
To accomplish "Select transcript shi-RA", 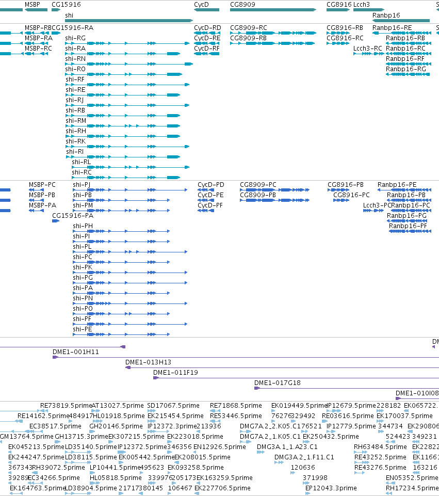I will [123, 54].
